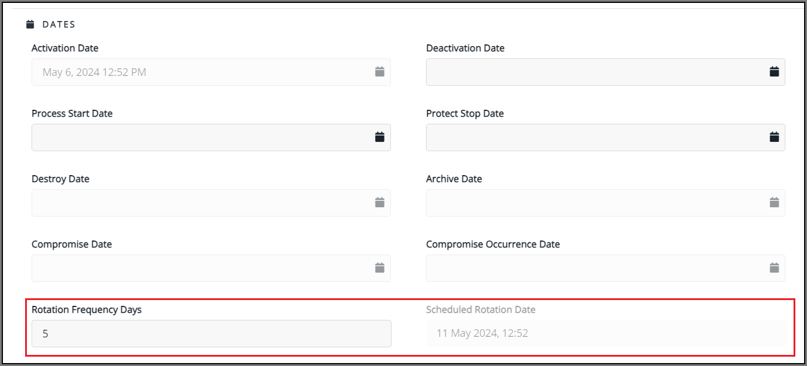Click the Compromise Occurrence Date calendar icon
Viewport: 807px width, 366px height.
click(774, 268)
